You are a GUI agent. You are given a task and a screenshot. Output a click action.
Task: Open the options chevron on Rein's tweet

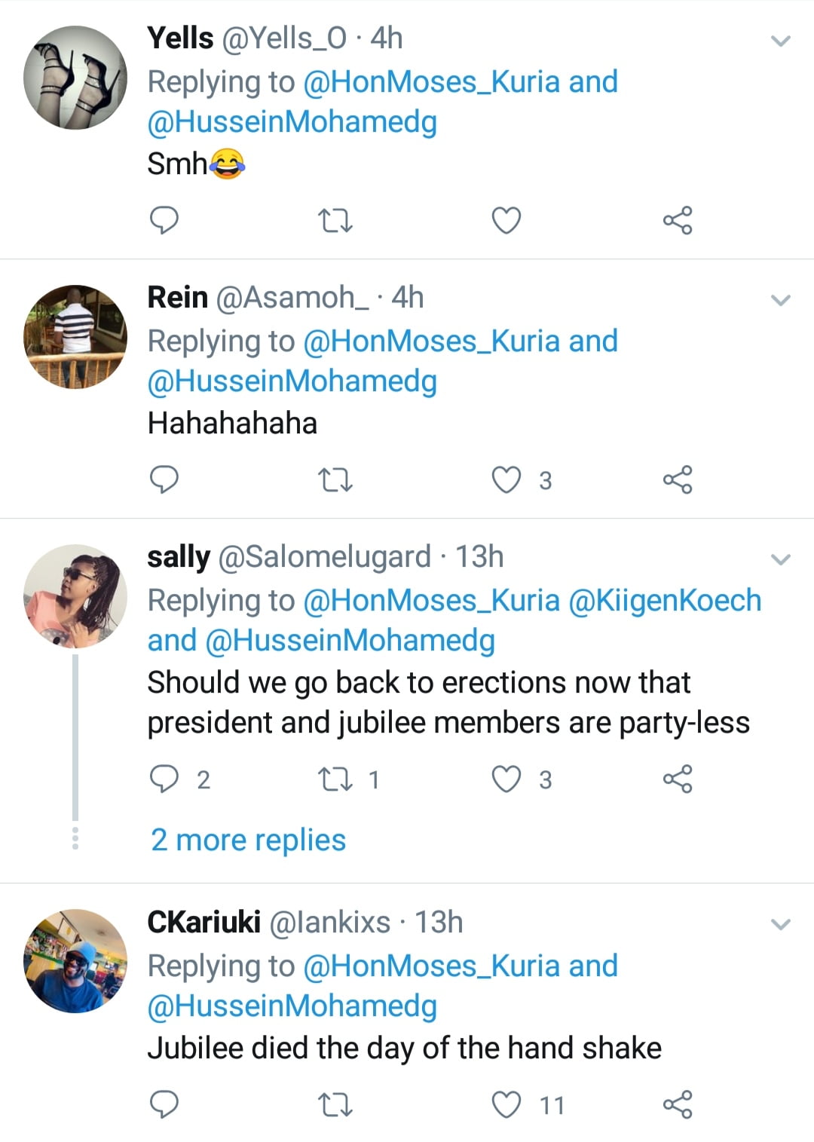782,300
